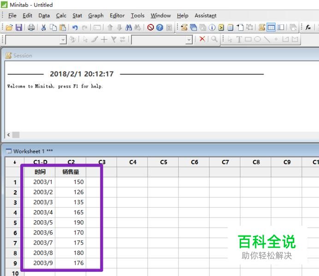Select the line graph annotation tool
The width and height of the screenshot is (319, 276).
(x=267, y=39)
